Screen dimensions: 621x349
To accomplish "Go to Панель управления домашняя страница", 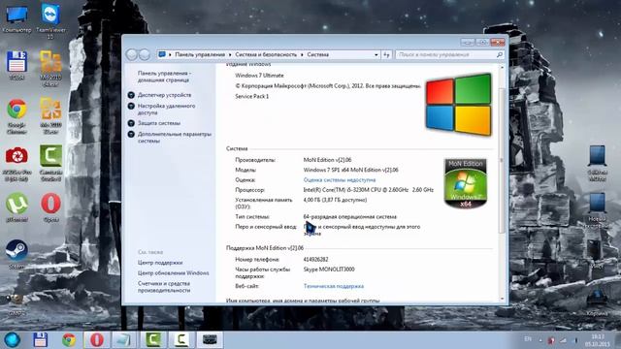I will coord(164,77).
